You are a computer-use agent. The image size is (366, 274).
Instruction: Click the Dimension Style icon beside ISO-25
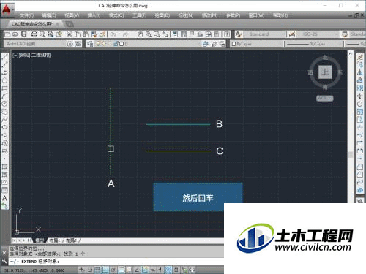tap(292, 34)
